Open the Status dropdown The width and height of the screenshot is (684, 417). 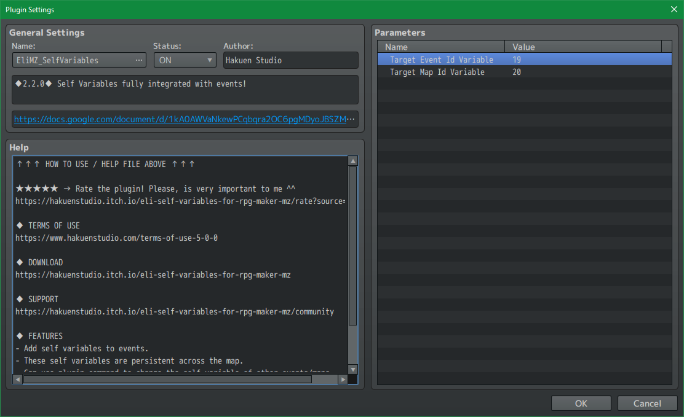click(x=185, y=60)
